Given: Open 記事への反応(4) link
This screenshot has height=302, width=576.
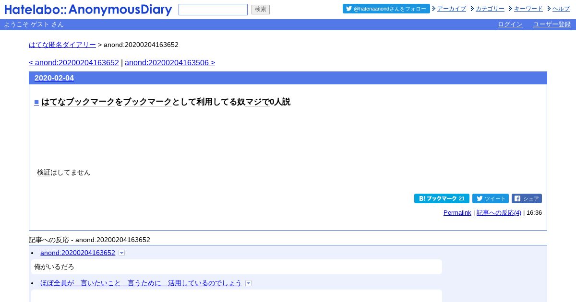Looking at the screenshot, I should (x=499, y=213).
